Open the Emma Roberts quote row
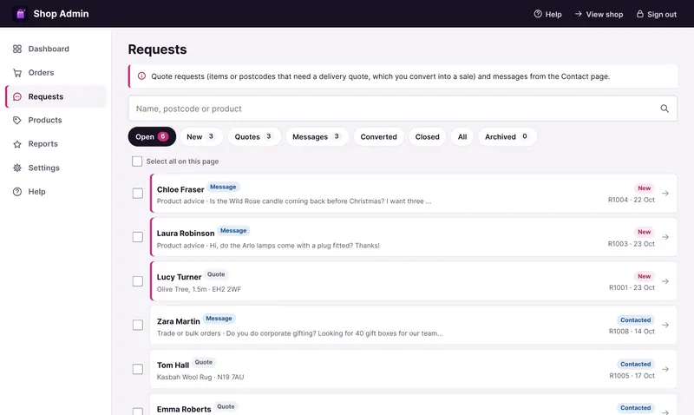Image resolution: width=694 pixels, height=415 pixels. pos(414,405)
